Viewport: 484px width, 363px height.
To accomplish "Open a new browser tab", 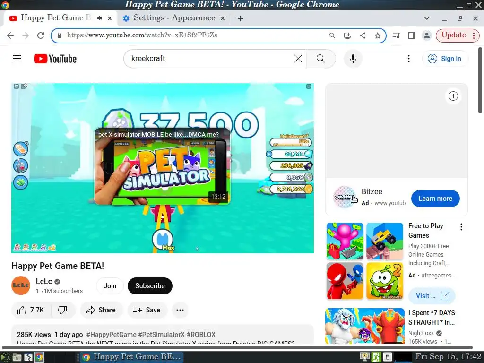I will (241, 18).
